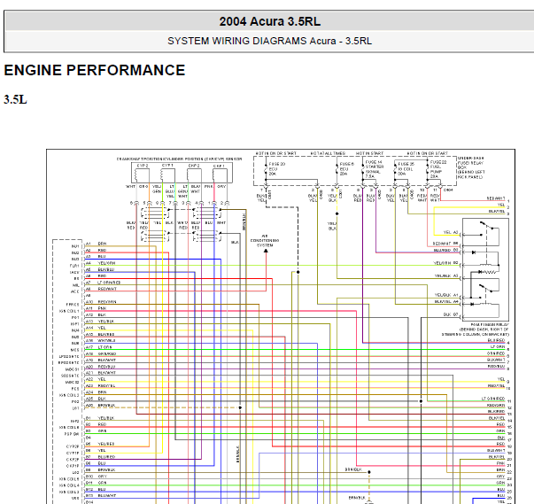This screenshot has height=504, width=534.
Task: Select pin "A8 RED/WHT" label
Action: 101,289
